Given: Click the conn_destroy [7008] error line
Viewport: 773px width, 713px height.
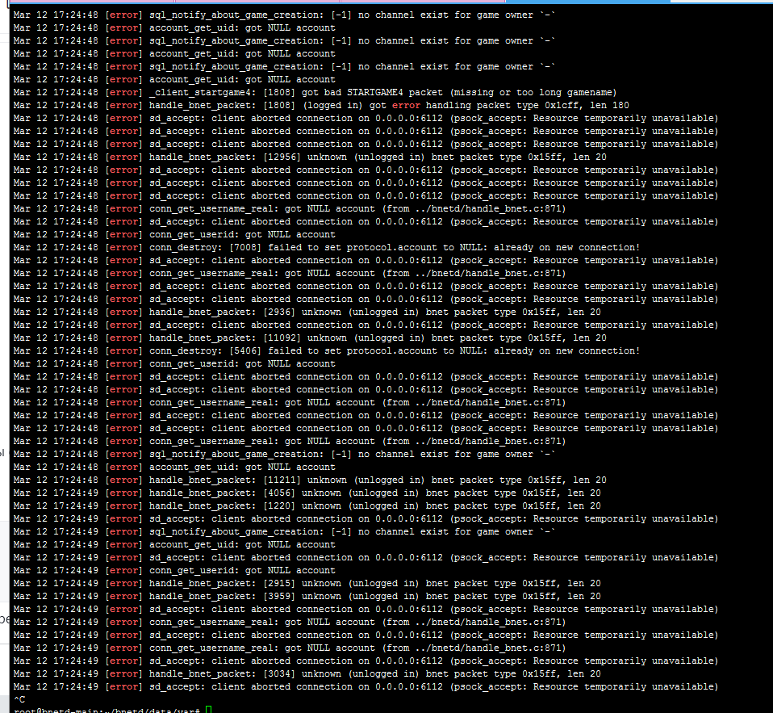Looking at the screenshot, I should pos(326,247).
